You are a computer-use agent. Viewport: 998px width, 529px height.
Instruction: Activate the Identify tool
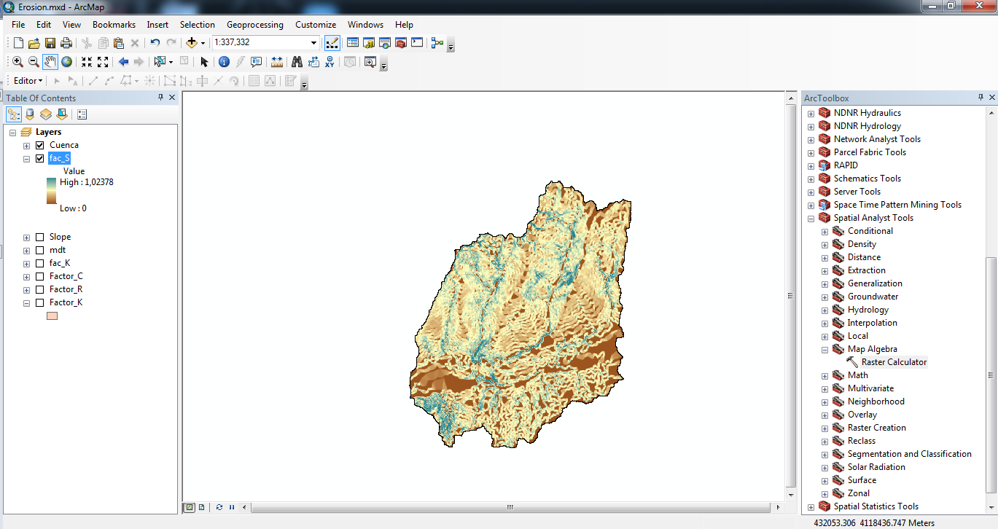point(224,62)
